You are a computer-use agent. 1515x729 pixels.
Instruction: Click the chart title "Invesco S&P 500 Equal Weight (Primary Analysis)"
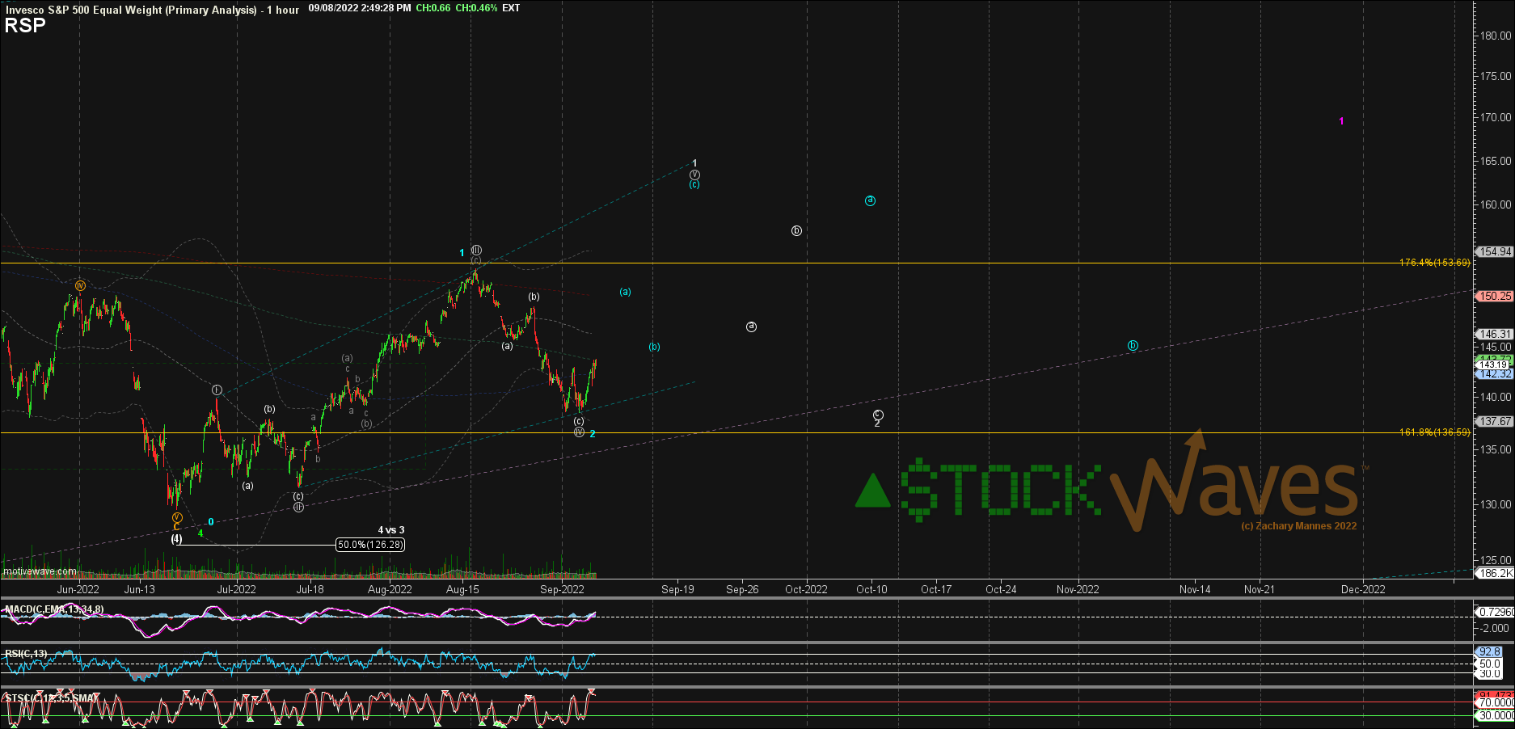pyautogui.click(x=131, y=10)
